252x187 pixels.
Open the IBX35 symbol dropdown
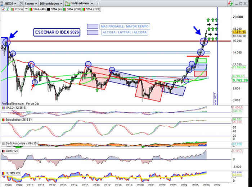(9, 3)
